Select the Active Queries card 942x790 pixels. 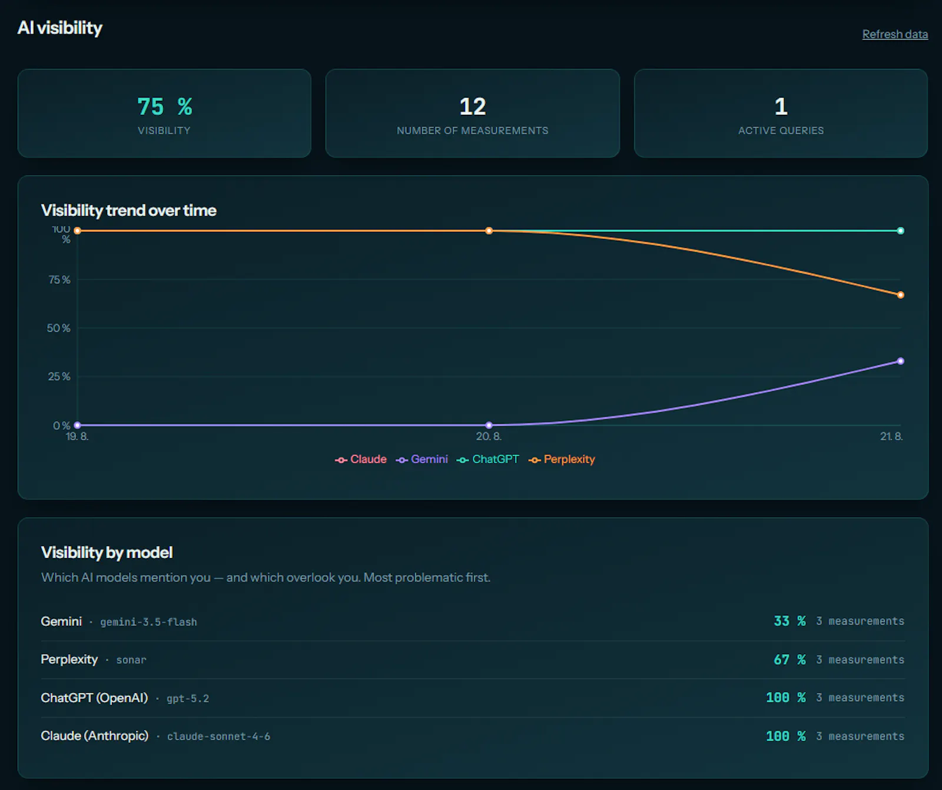click(x=781, y=113)
